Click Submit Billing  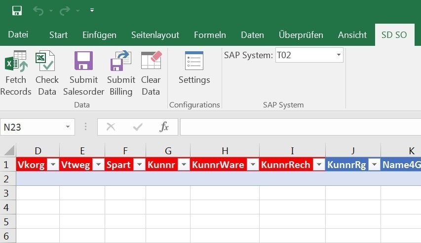tap(121, 73)
